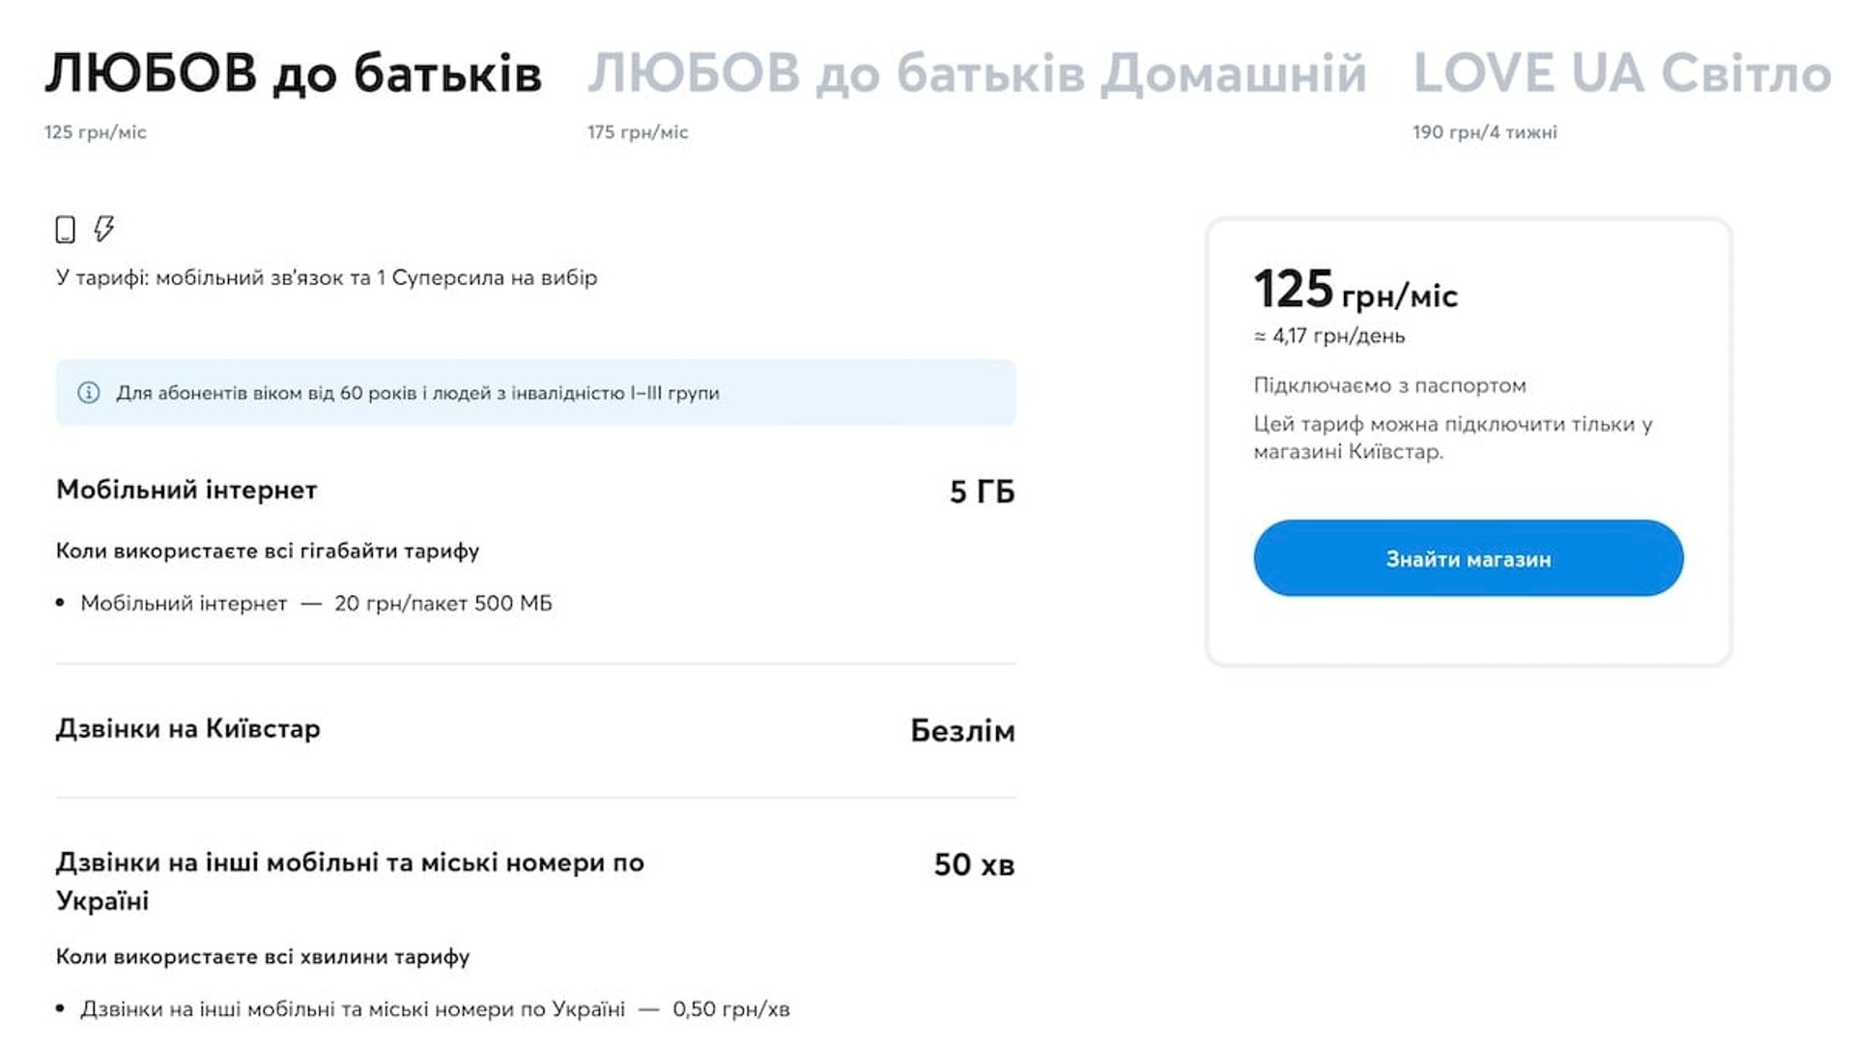Click the 125 грн/міс price under first tab
The image size is (1855, 1046).
coord(95,132)
